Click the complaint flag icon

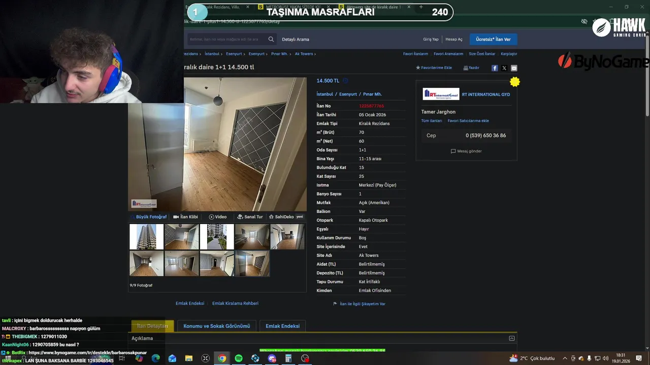click(x=335, y=304)
